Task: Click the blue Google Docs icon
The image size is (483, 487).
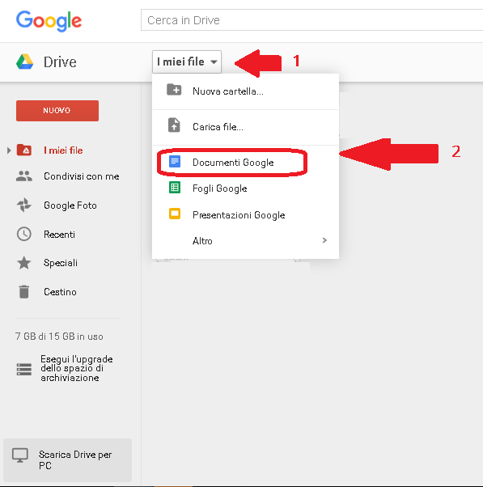Action: 175,162
